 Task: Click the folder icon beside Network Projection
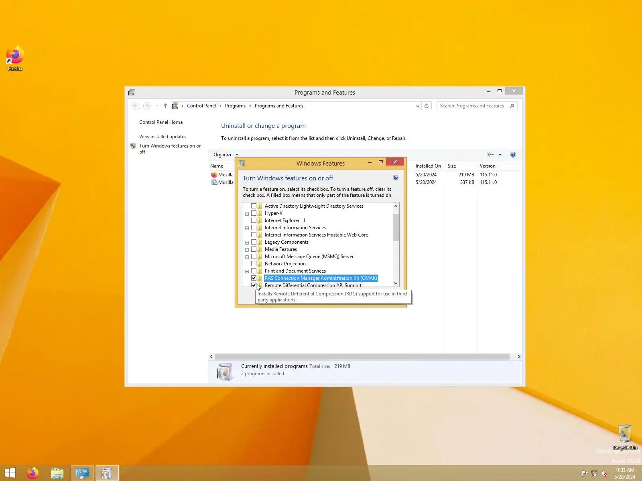click(x=260, y=264)
